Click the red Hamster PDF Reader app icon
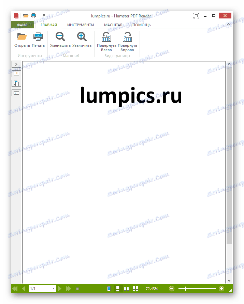 click(16, 16)
